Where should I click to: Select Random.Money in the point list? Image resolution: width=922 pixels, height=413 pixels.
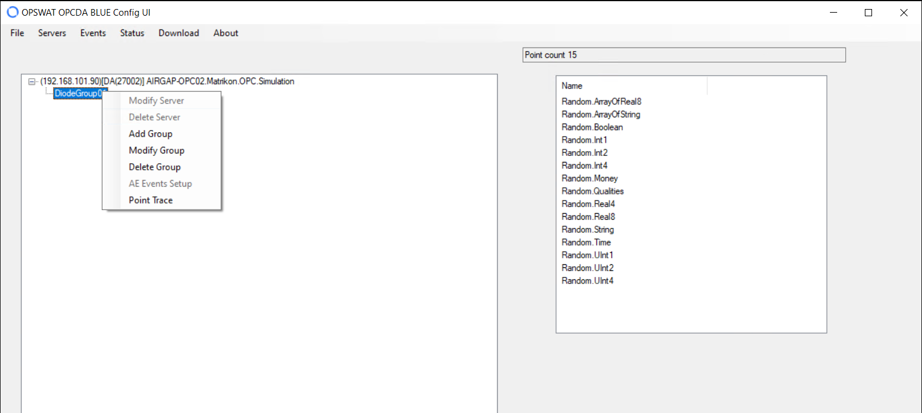tap(590, 178)
